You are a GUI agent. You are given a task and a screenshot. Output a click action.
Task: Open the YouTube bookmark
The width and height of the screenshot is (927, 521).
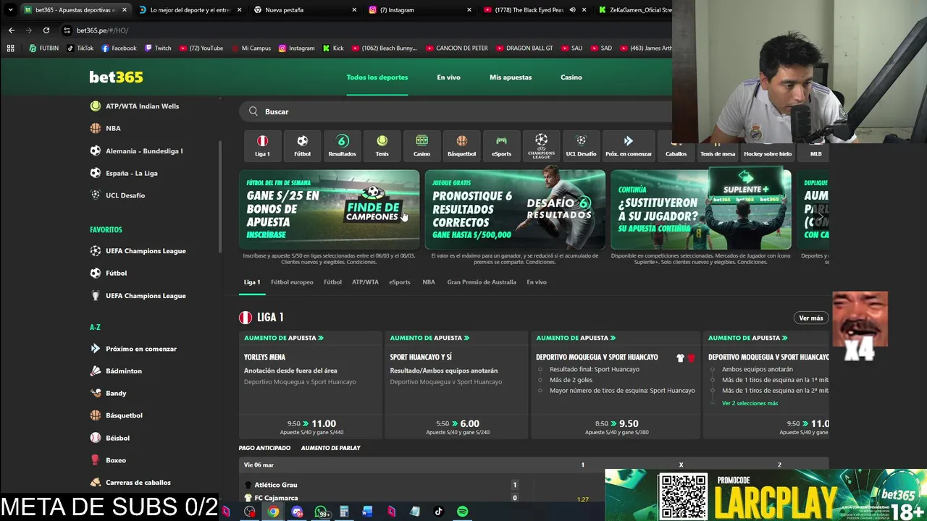pyautogui.click(x=201, y=48)
